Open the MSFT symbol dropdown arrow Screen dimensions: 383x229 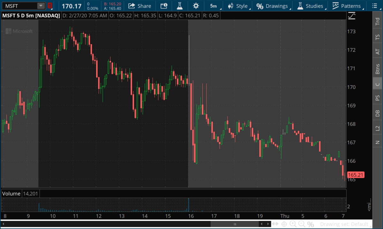tap(41, 6)
